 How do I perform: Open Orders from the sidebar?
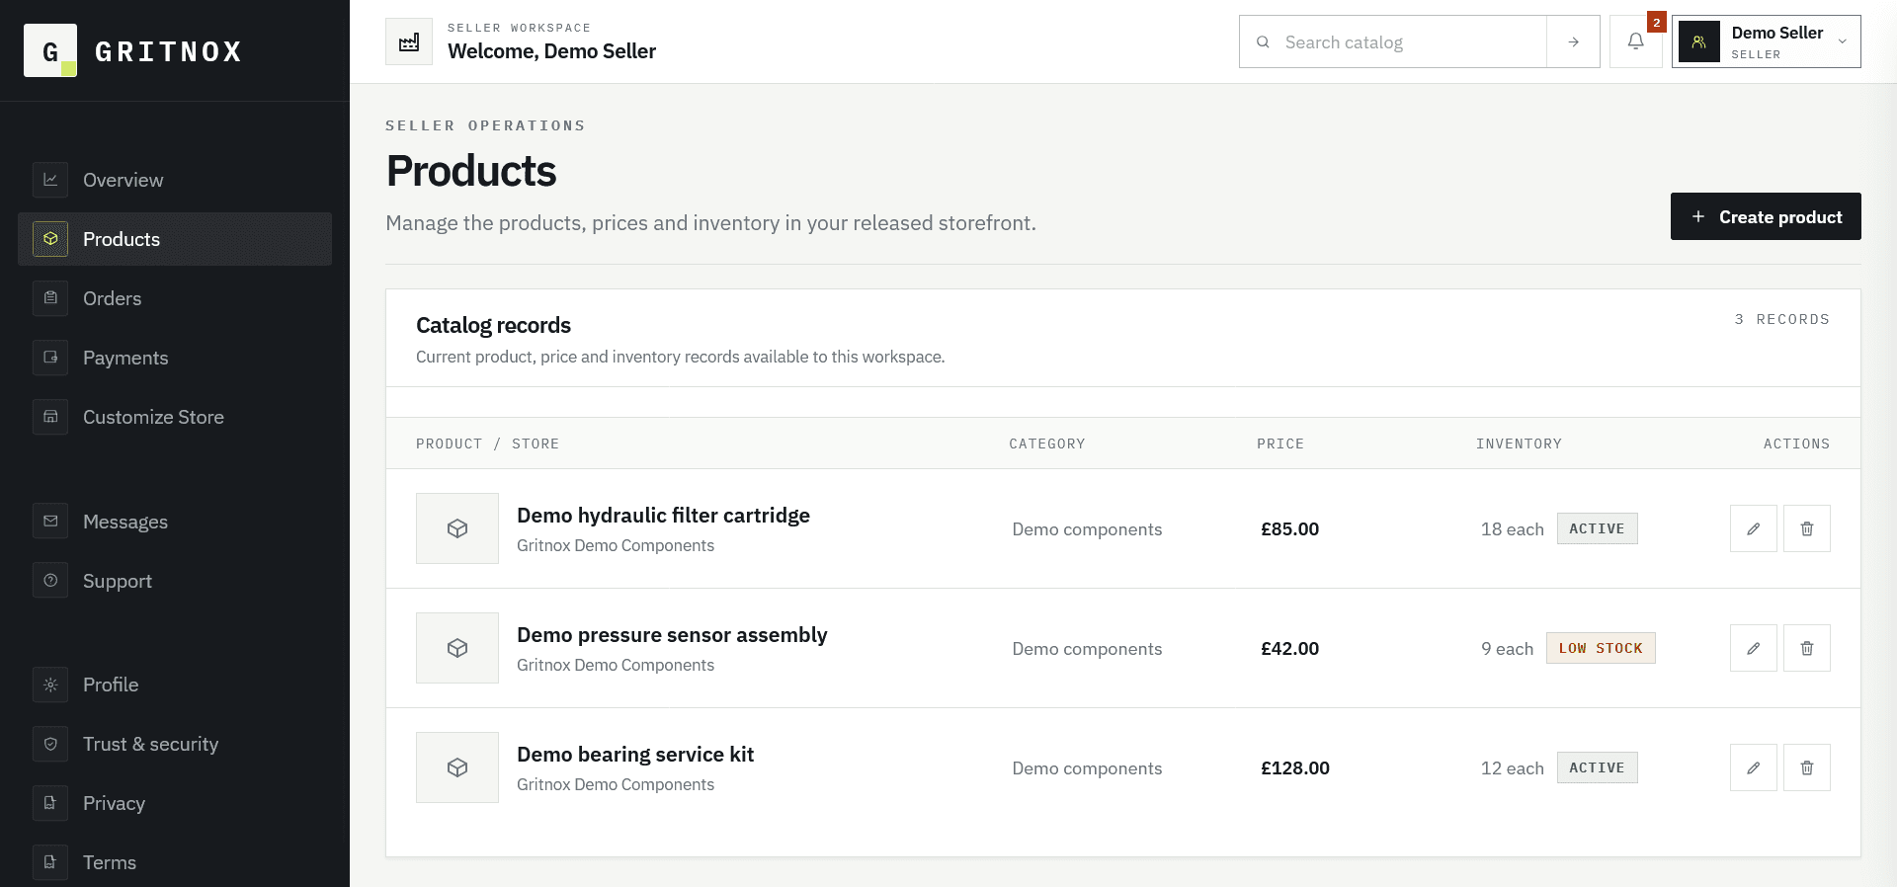(175, 298)
